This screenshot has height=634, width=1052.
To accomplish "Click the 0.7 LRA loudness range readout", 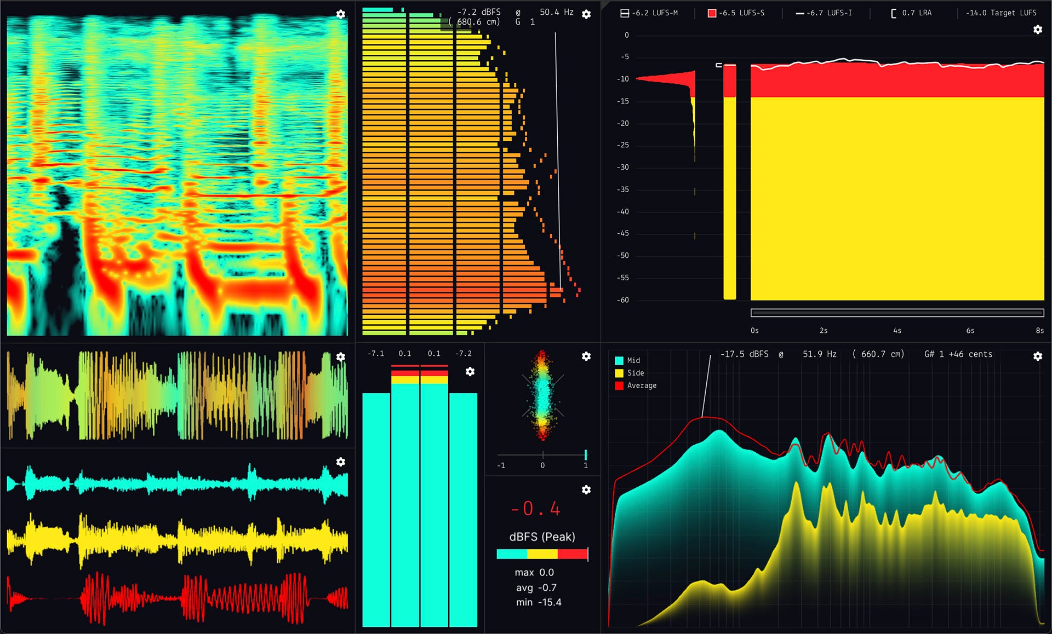I will click(x=911, y=13).
